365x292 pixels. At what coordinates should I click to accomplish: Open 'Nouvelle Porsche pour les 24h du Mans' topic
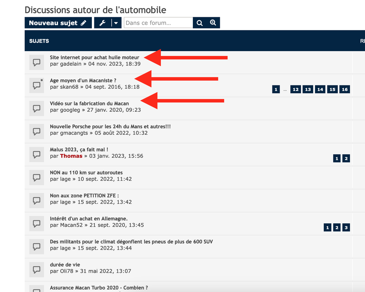tap(110, 127)
